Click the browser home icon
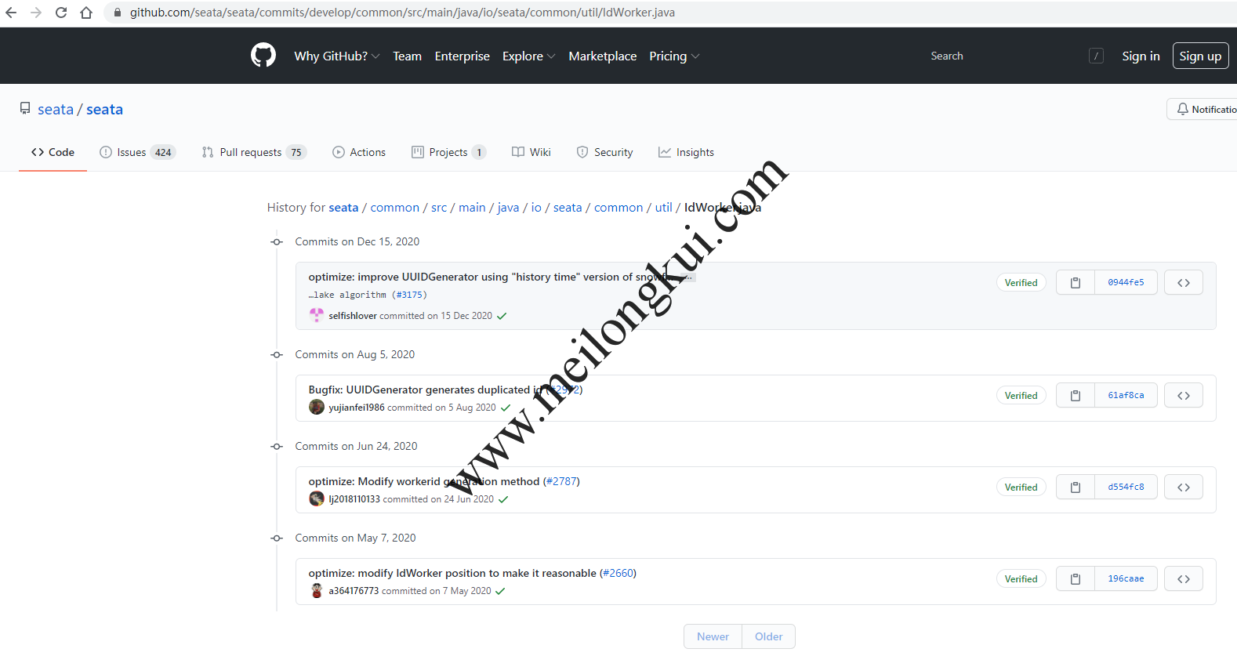Viewport: 1237px width, 656px height. tap(86, 13)
